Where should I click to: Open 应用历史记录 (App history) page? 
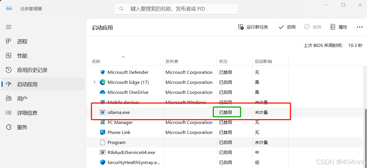point(43,70)
